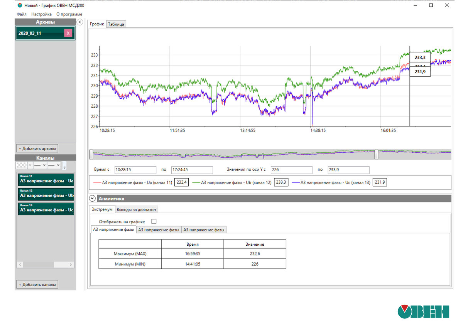Open the second line style dropdown in Каналы

tap(54, 165)
